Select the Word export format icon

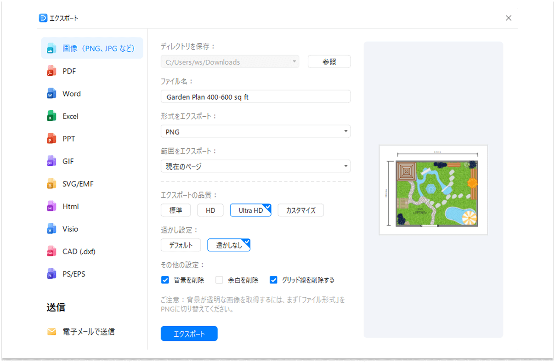(52, 93)
